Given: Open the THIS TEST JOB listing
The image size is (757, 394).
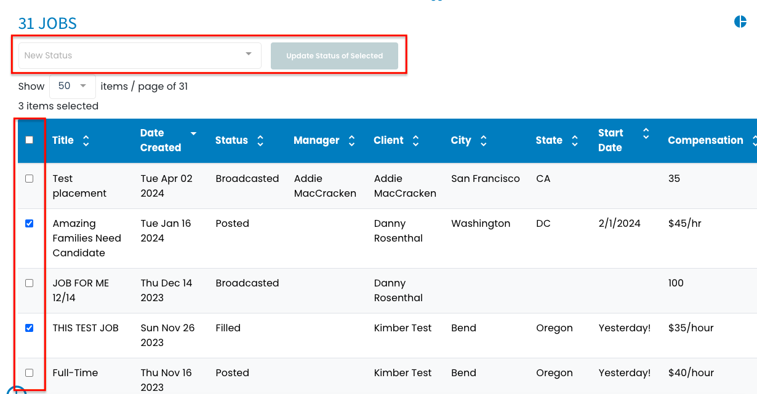Looking at the screenshot, I should (x=87, y=328).
